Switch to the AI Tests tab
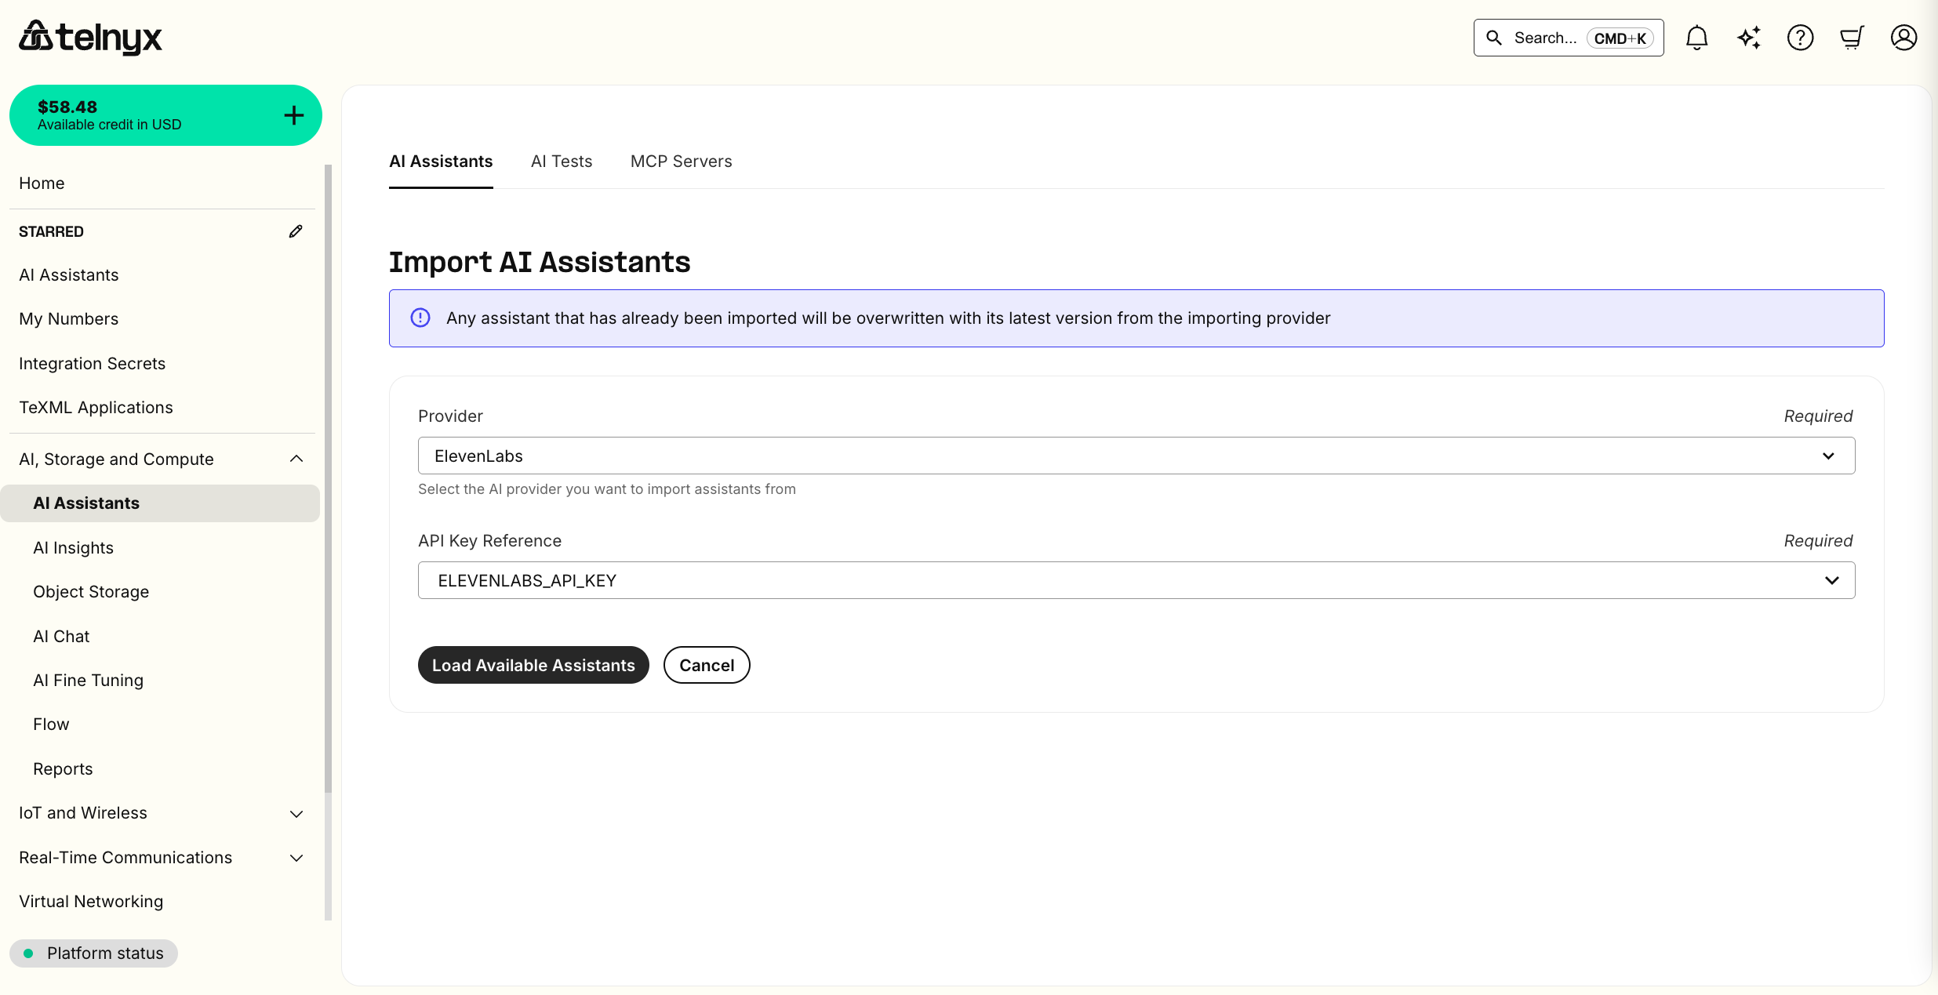This screenshot has width=1938, height=995. pyautogui.click(x=561, y=161)
